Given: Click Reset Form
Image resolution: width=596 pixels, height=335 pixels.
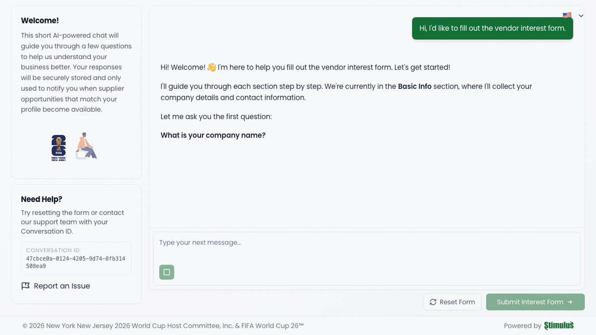Looking at the screenshot, I should coord(452,302).
